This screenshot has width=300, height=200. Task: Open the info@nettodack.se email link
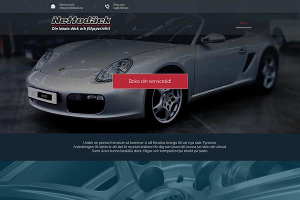pyautogui.click(x=71, y=8)
